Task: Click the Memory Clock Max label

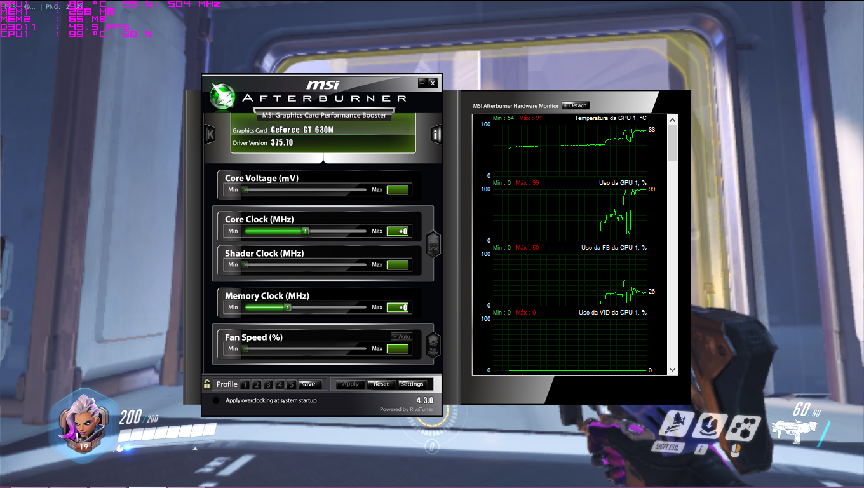Action: [x=377, y=308]
